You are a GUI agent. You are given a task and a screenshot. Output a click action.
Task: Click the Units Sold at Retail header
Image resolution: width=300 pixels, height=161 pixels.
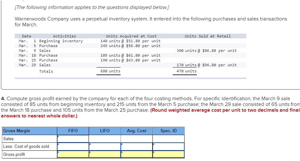pyautogui.click(x=208, y=36)
